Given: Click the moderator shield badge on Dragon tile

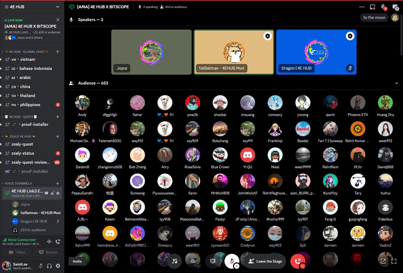Looking at the screenshot, I should (350, 36).
